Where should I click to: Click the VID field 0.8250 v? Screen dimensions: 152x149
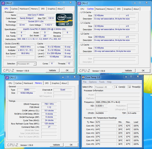101,106
